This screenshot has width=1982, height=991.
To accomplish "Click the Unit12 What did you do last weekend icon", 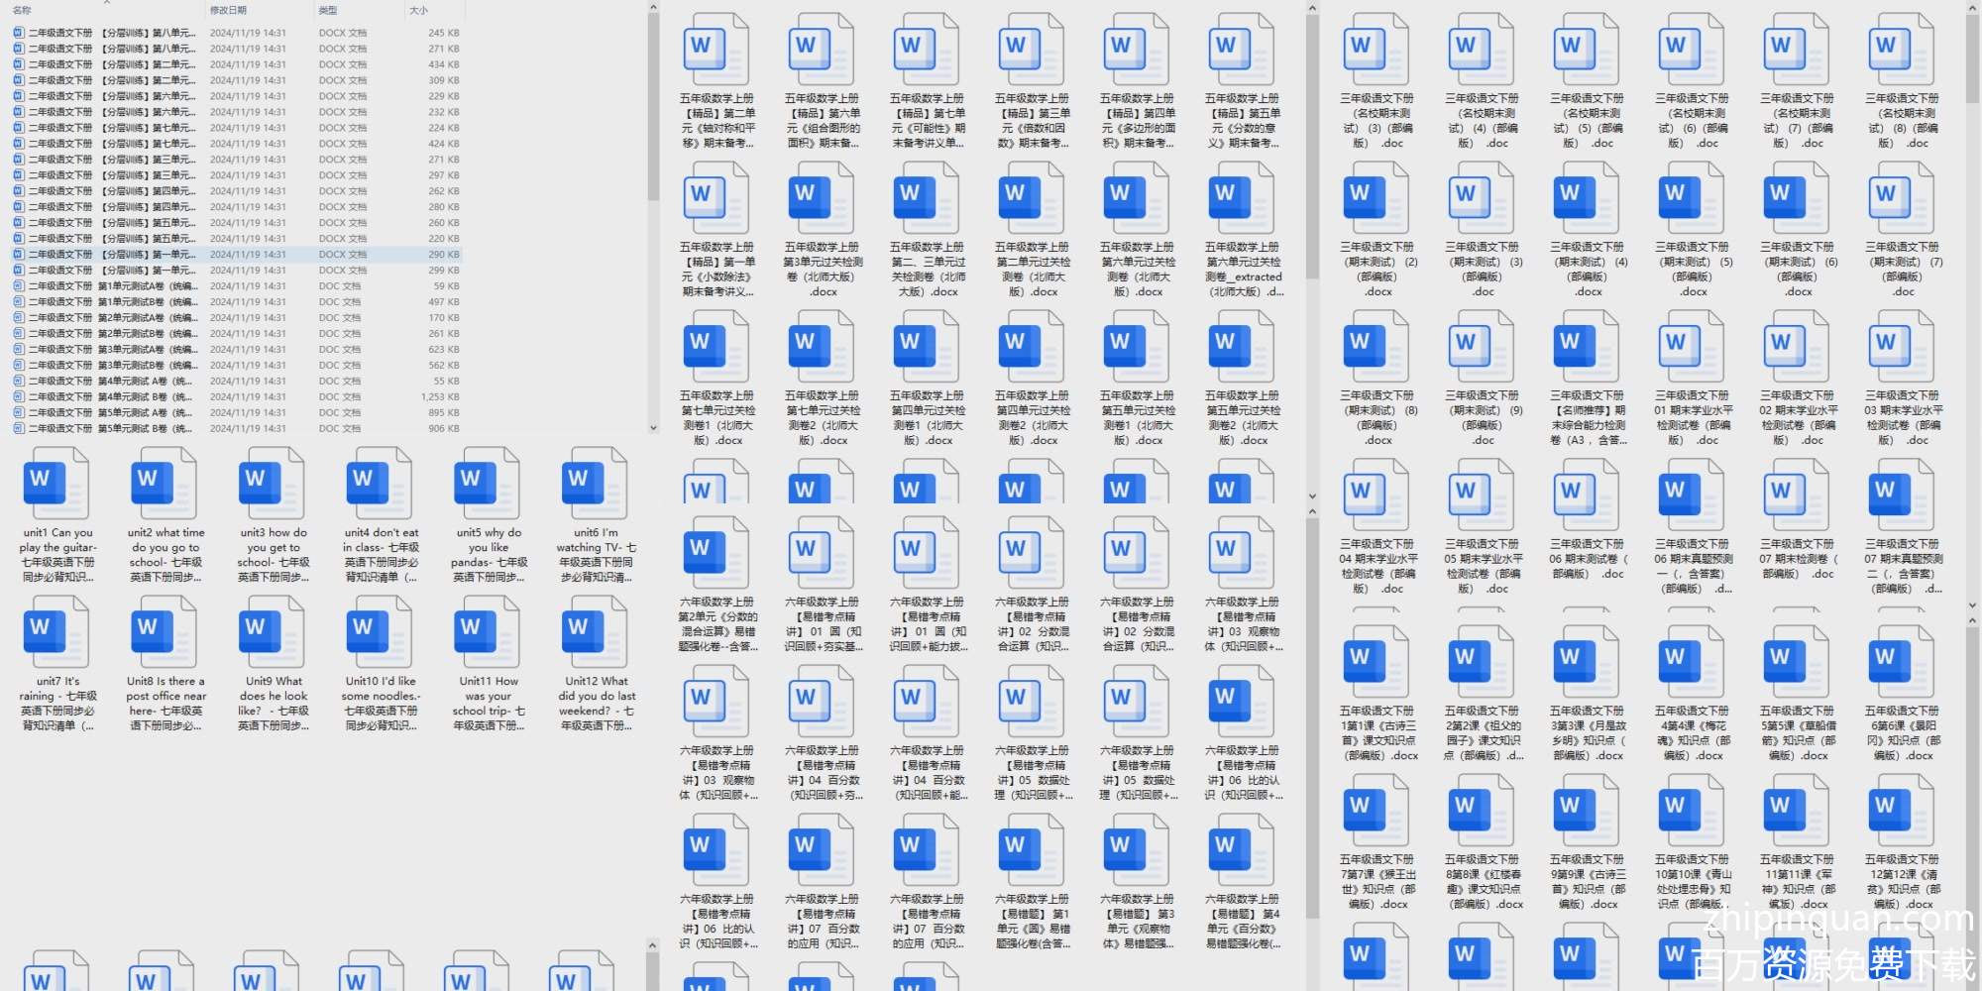I will pos(596,631).
